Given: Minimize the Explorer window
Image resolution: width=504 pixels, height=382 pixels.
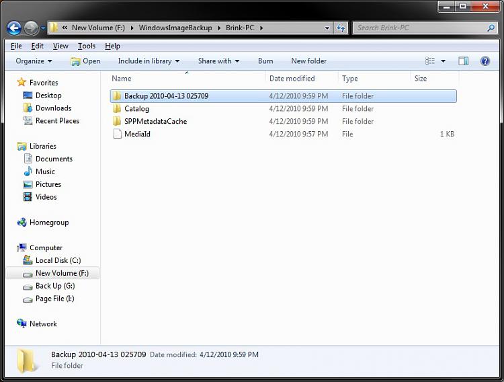Looking at the screenshot, I should (x=446, y=6).
